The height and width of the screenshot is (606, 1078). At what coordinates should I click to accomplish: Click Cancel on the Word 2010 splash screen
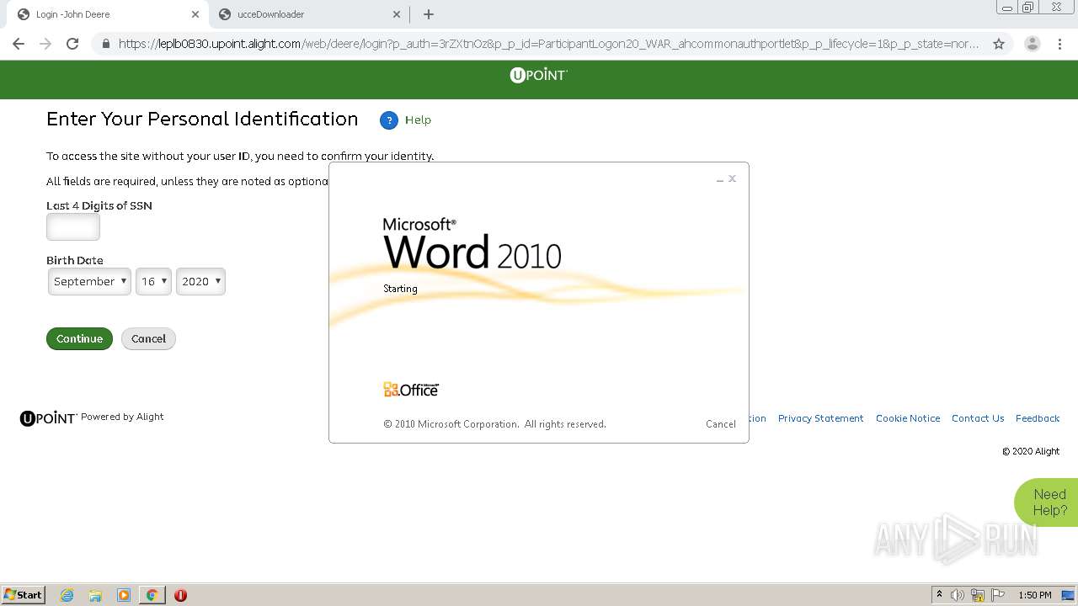pos(721,424)
